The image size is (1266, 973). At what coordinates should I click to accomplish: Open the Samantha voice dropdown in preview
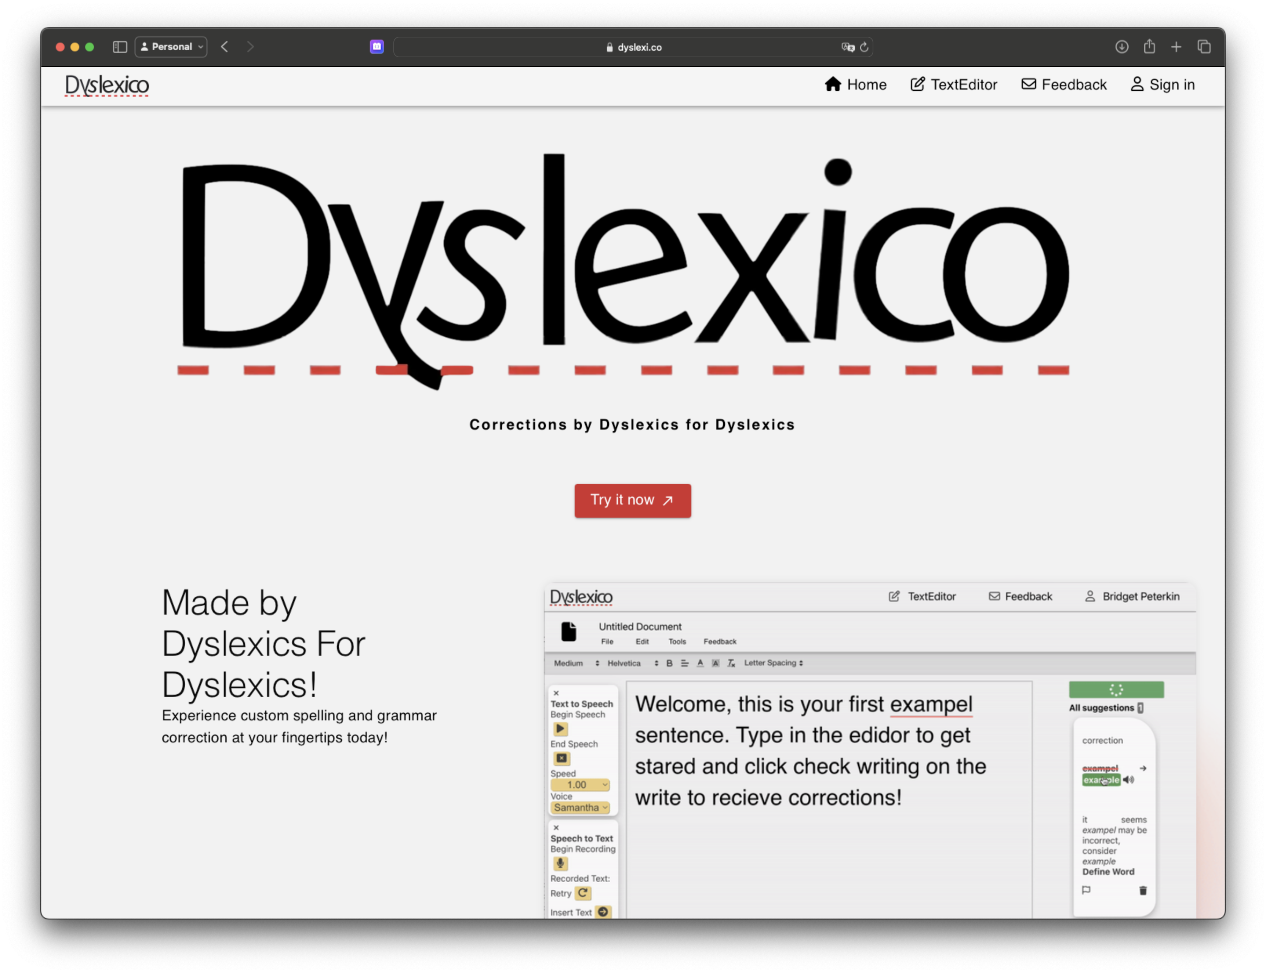pos(580,807)
